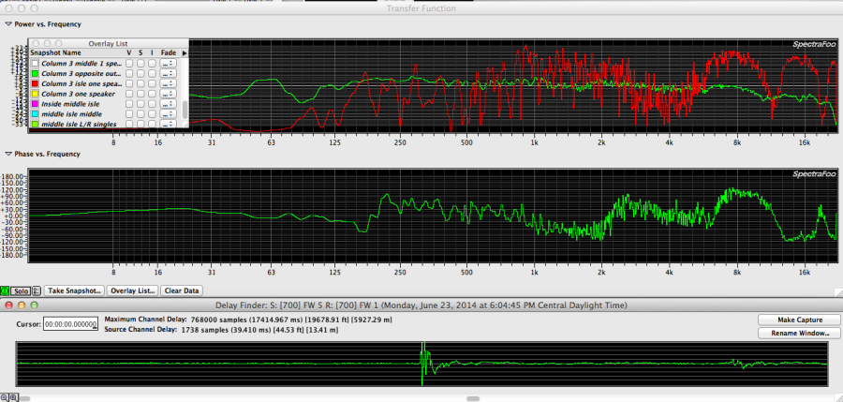Toggle S checkbox for Inside middle isle
Viewport: 843px width, 402px height.
141,104
